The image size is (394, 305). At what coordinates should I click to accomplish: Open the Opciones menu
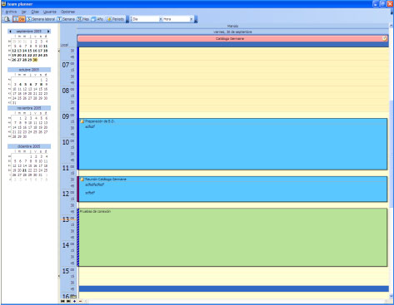point(67,12)
